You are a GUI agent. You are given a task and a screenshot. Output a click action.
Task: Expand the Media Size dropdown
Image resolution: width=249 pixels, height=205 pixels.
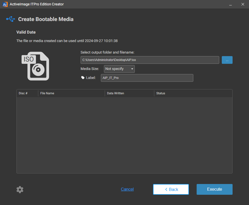click(x=119, y=69)
